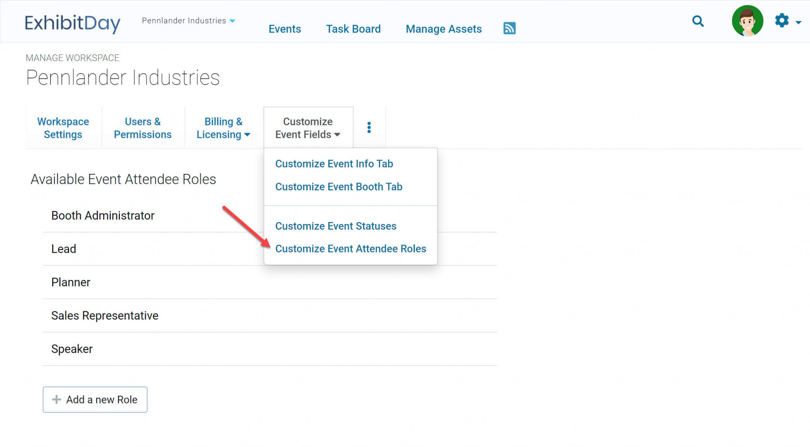Select Customize Event Attendee Roles

point(351,249)
